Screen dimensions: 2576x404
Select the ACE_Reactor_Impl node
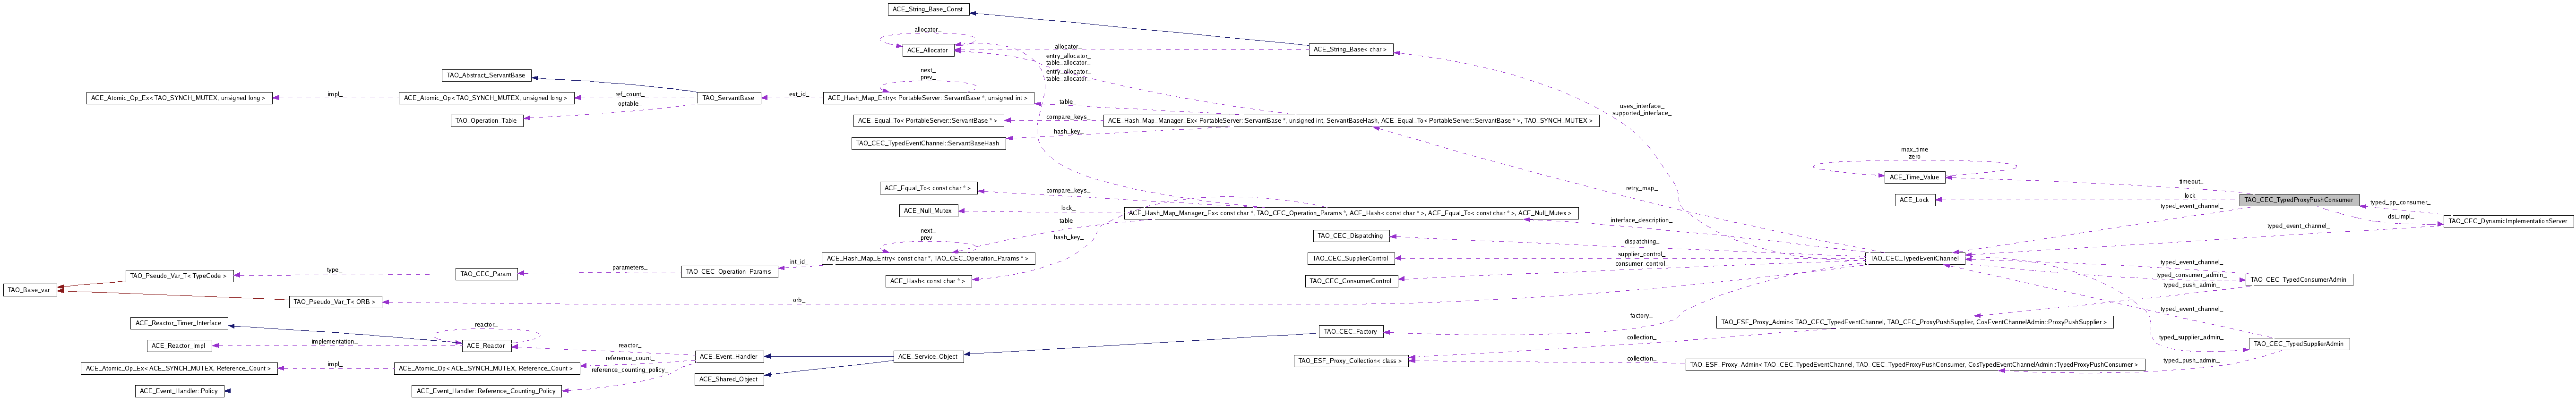[x=179, y=346]
